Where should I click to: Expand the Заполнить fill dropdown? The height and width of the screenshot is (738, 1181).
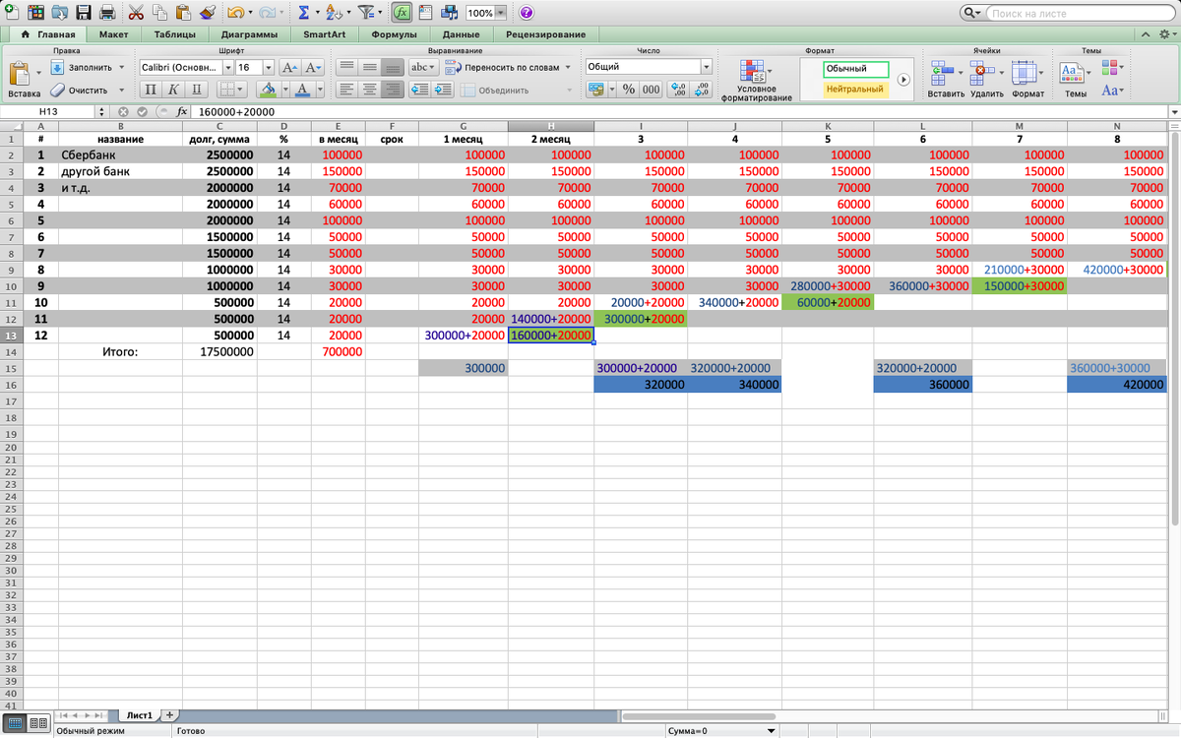121,67
